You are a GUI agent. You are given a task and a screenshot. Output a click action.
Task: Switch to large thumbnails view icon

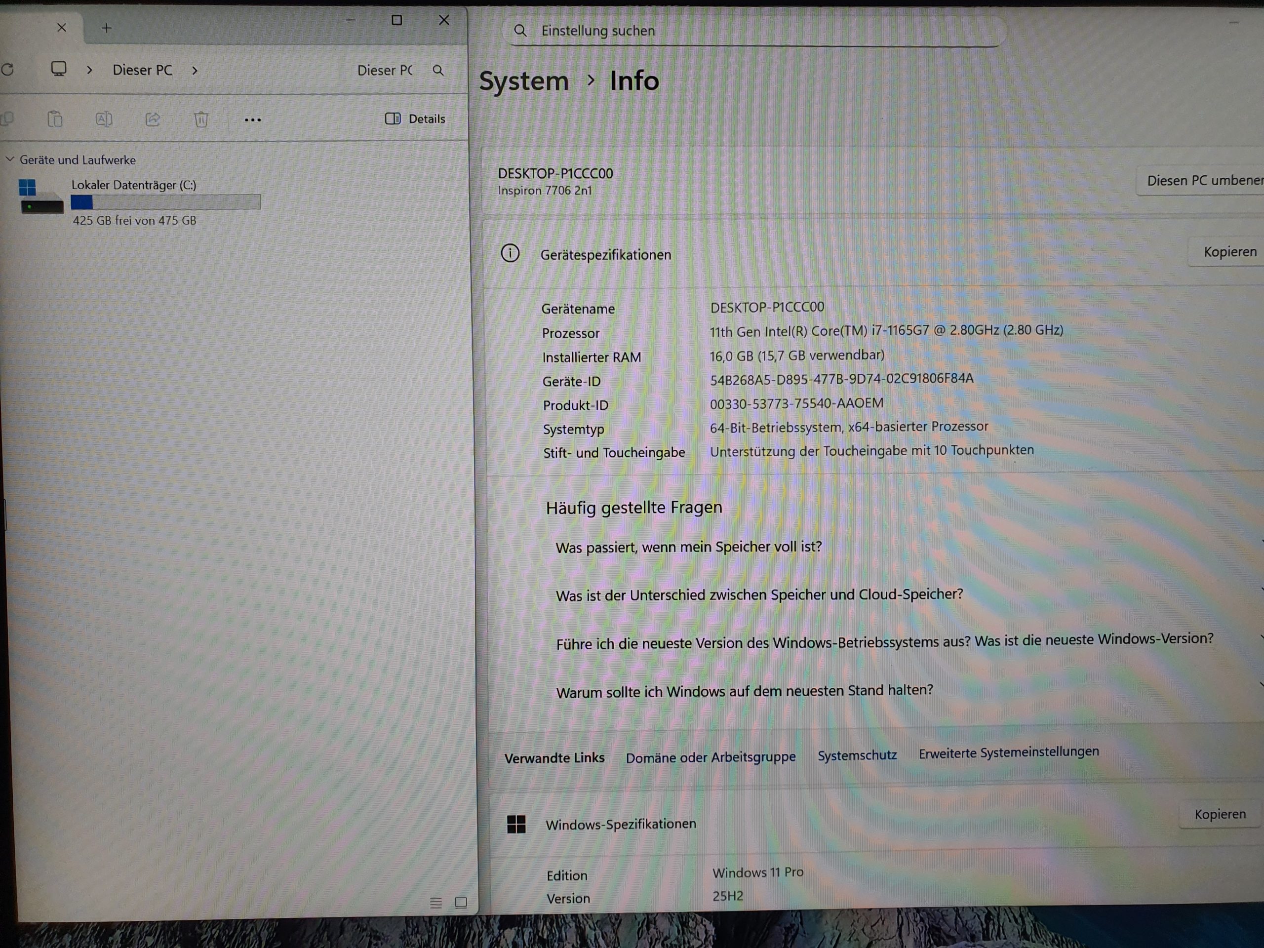tap(461, 902)
